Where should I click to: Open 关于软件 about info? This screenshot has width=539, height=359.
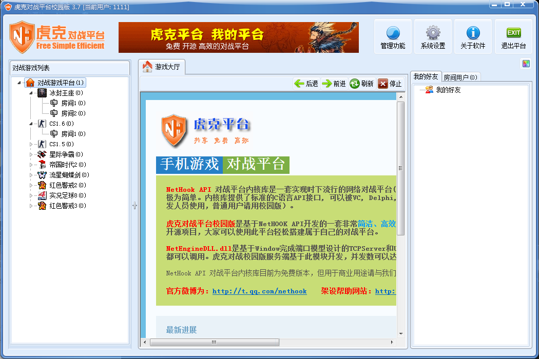click(473, 37)
